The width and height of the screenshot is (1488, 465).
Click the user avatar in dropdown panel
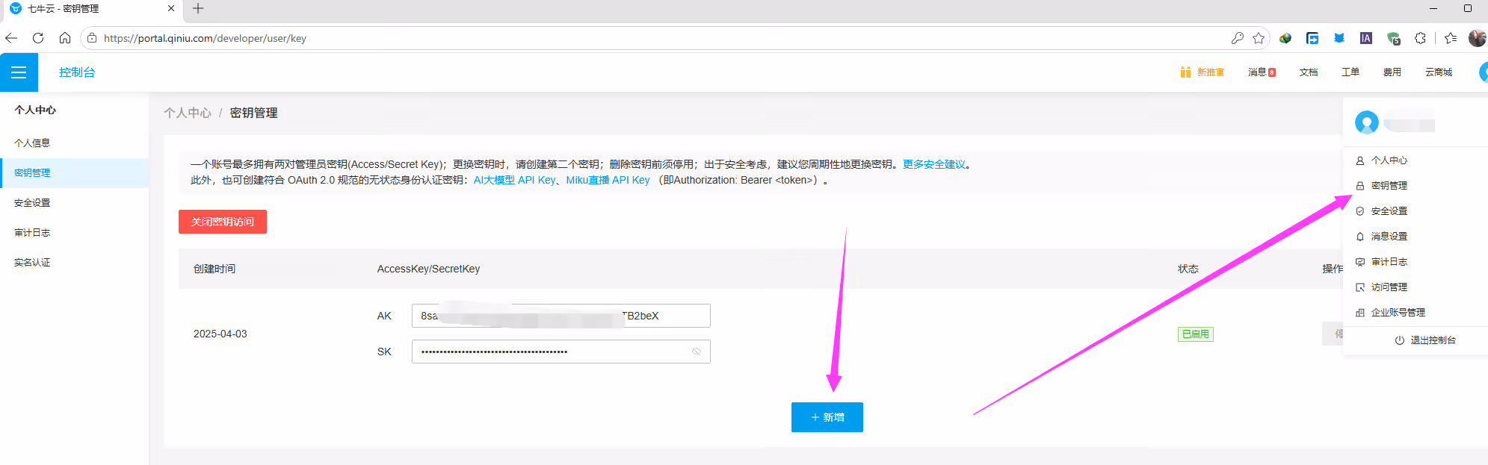[1367, 122]
